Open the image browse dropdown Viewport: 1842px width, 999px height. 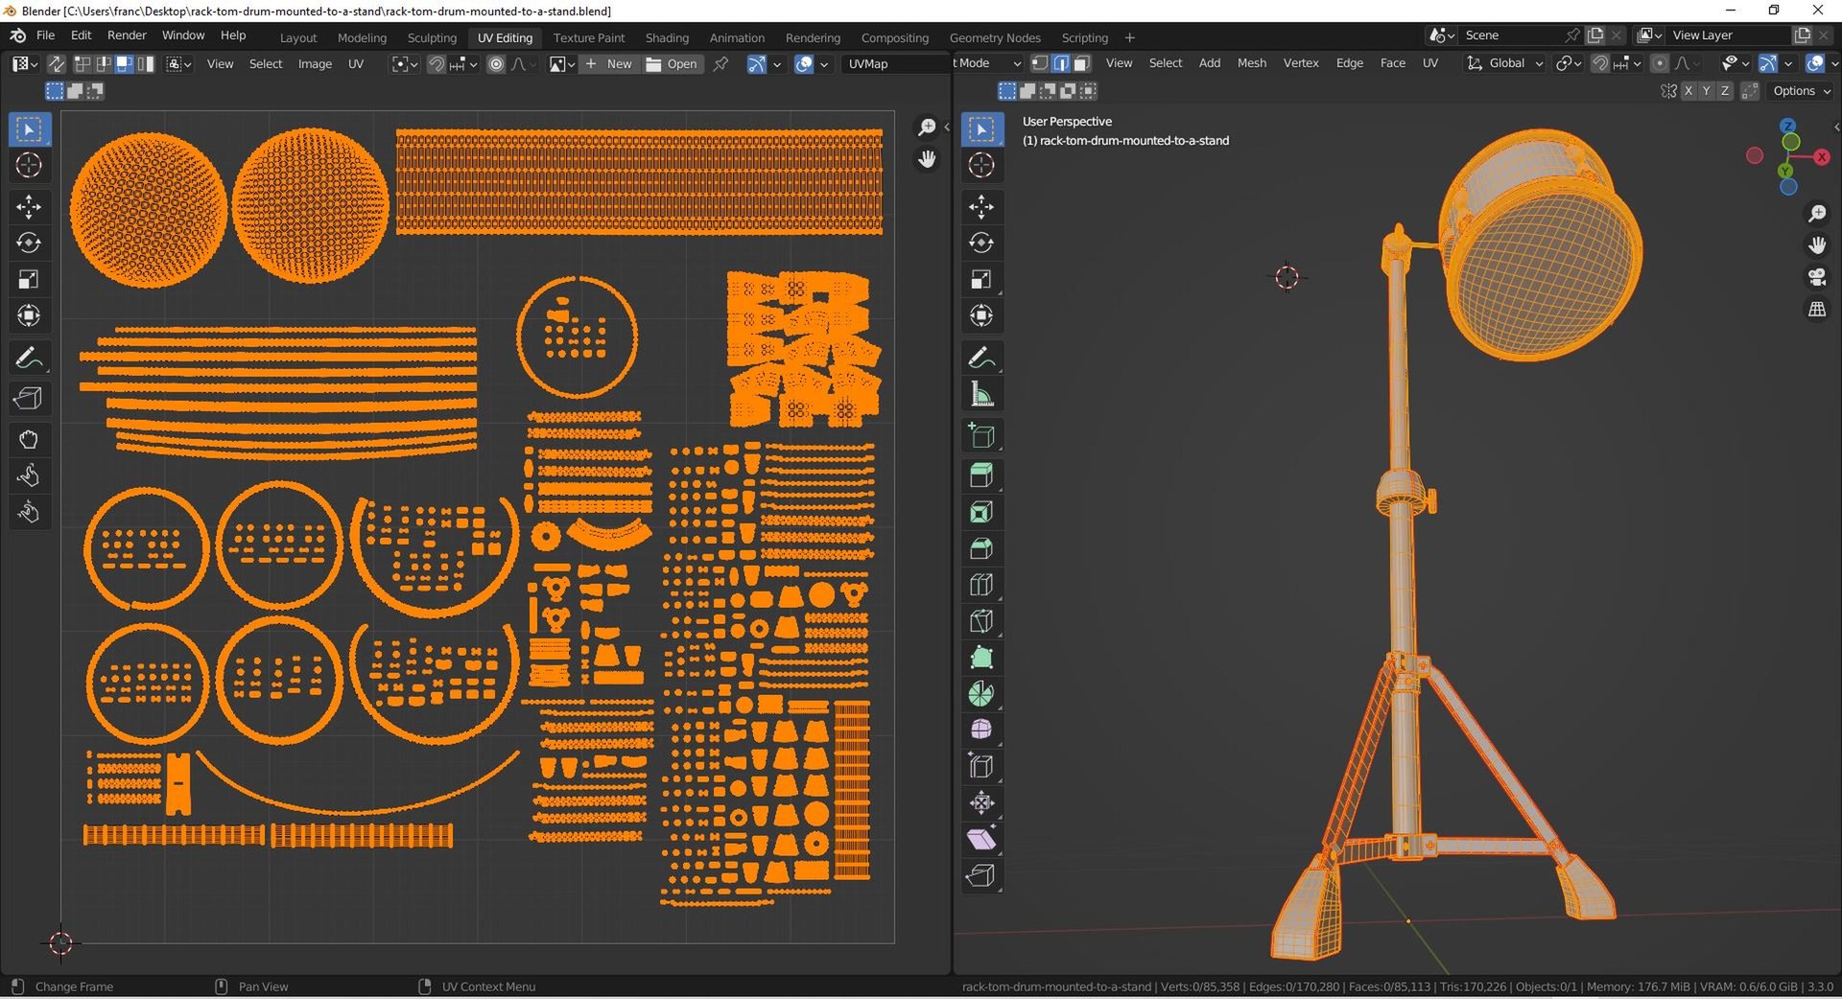click(561, 64)
